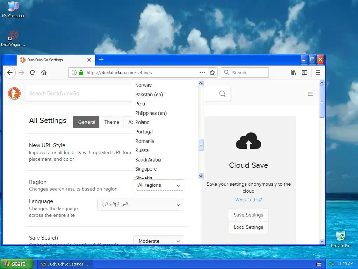Open the DataWagon desktop shortcut
This screenshot has width=358, height=269.
(x=13, y=38)
